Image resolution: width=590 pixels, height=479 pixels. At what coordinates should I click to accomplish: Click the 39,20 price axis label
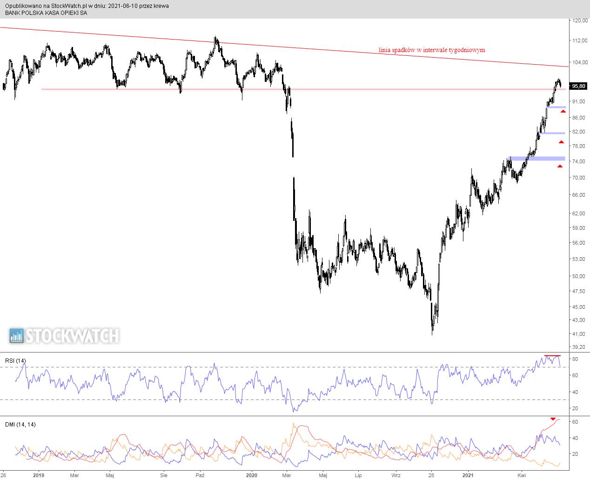click(579, 347)
